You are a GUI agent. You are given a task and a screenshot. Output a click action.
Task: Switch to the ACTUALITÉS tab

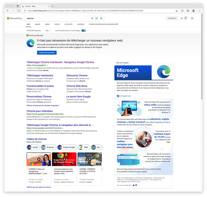click(x=68, y=24)
